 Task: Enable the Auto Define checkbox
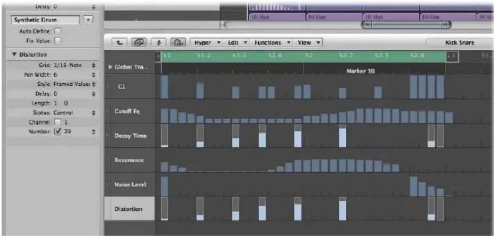(x=58, y=31)
